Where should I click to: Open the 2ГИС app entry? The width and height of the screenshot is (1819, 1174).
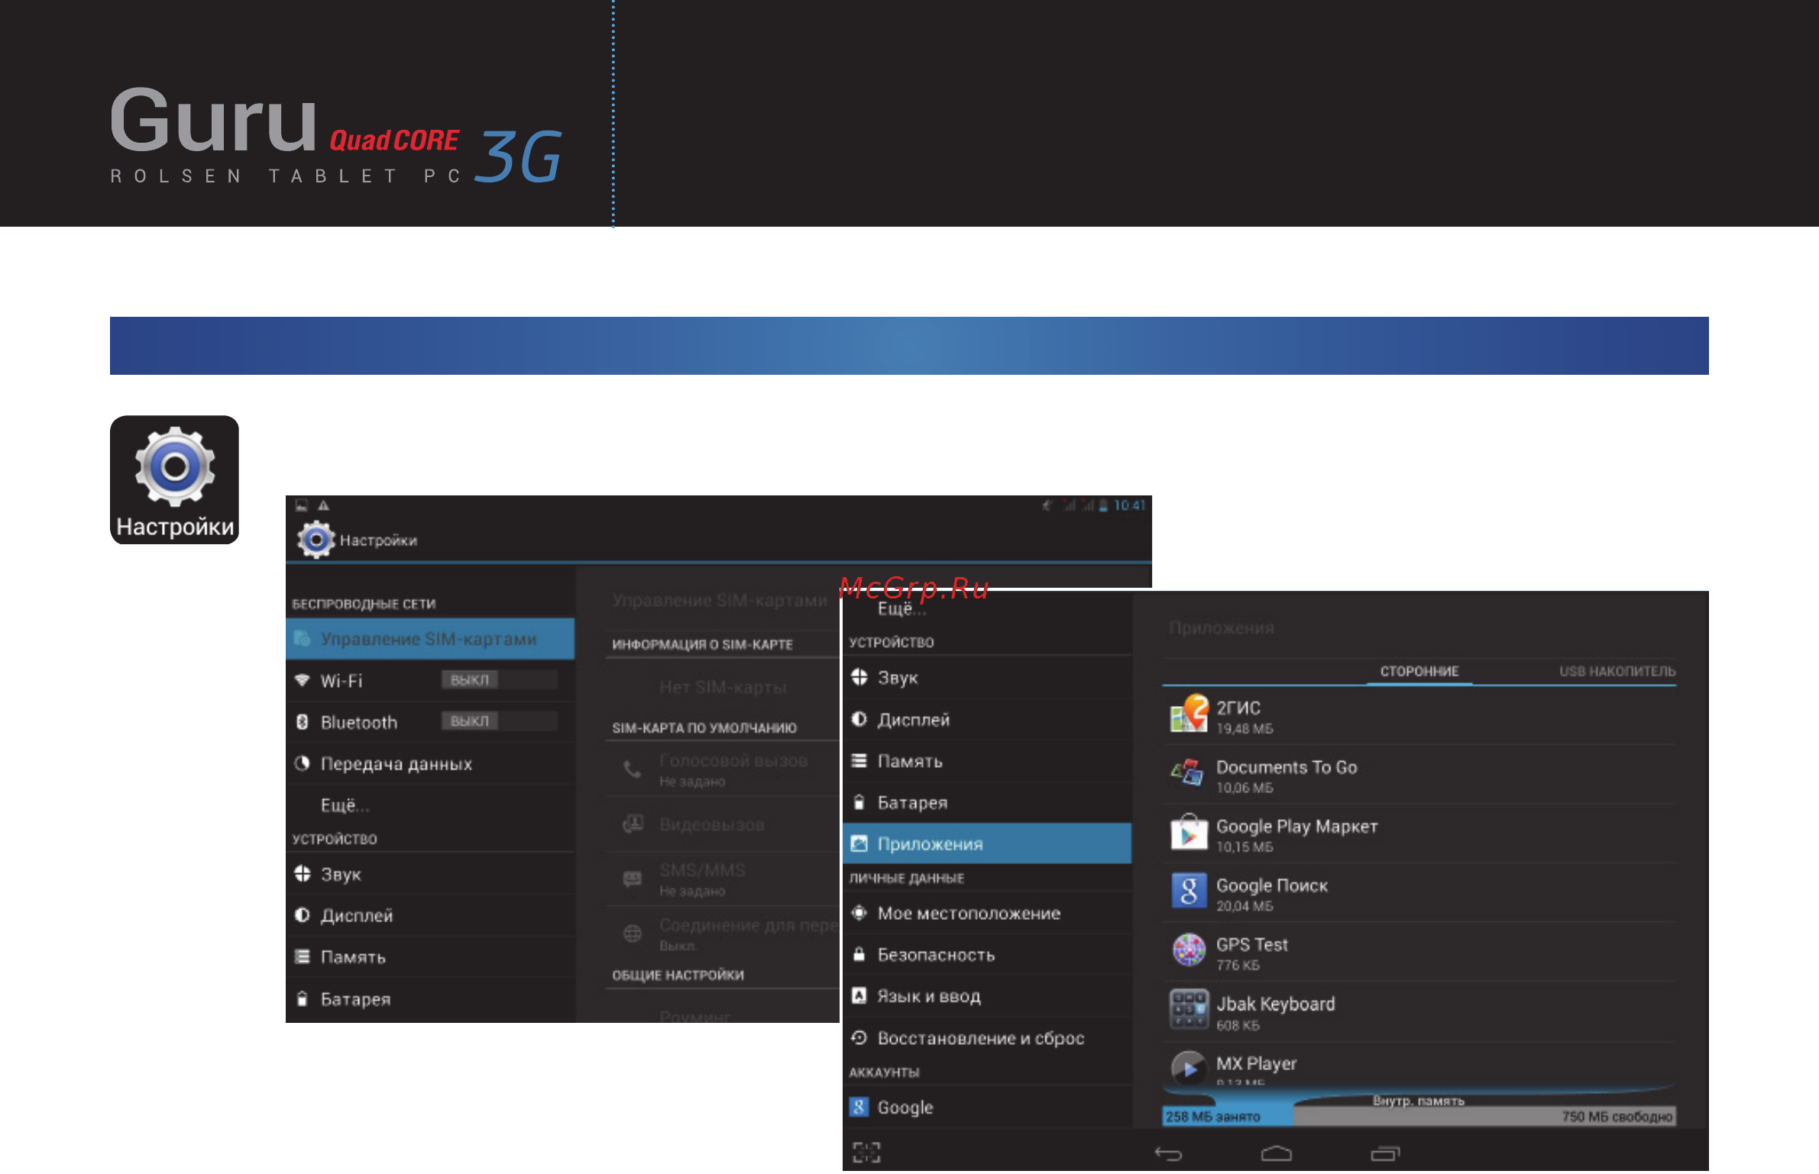[1419, 716]
